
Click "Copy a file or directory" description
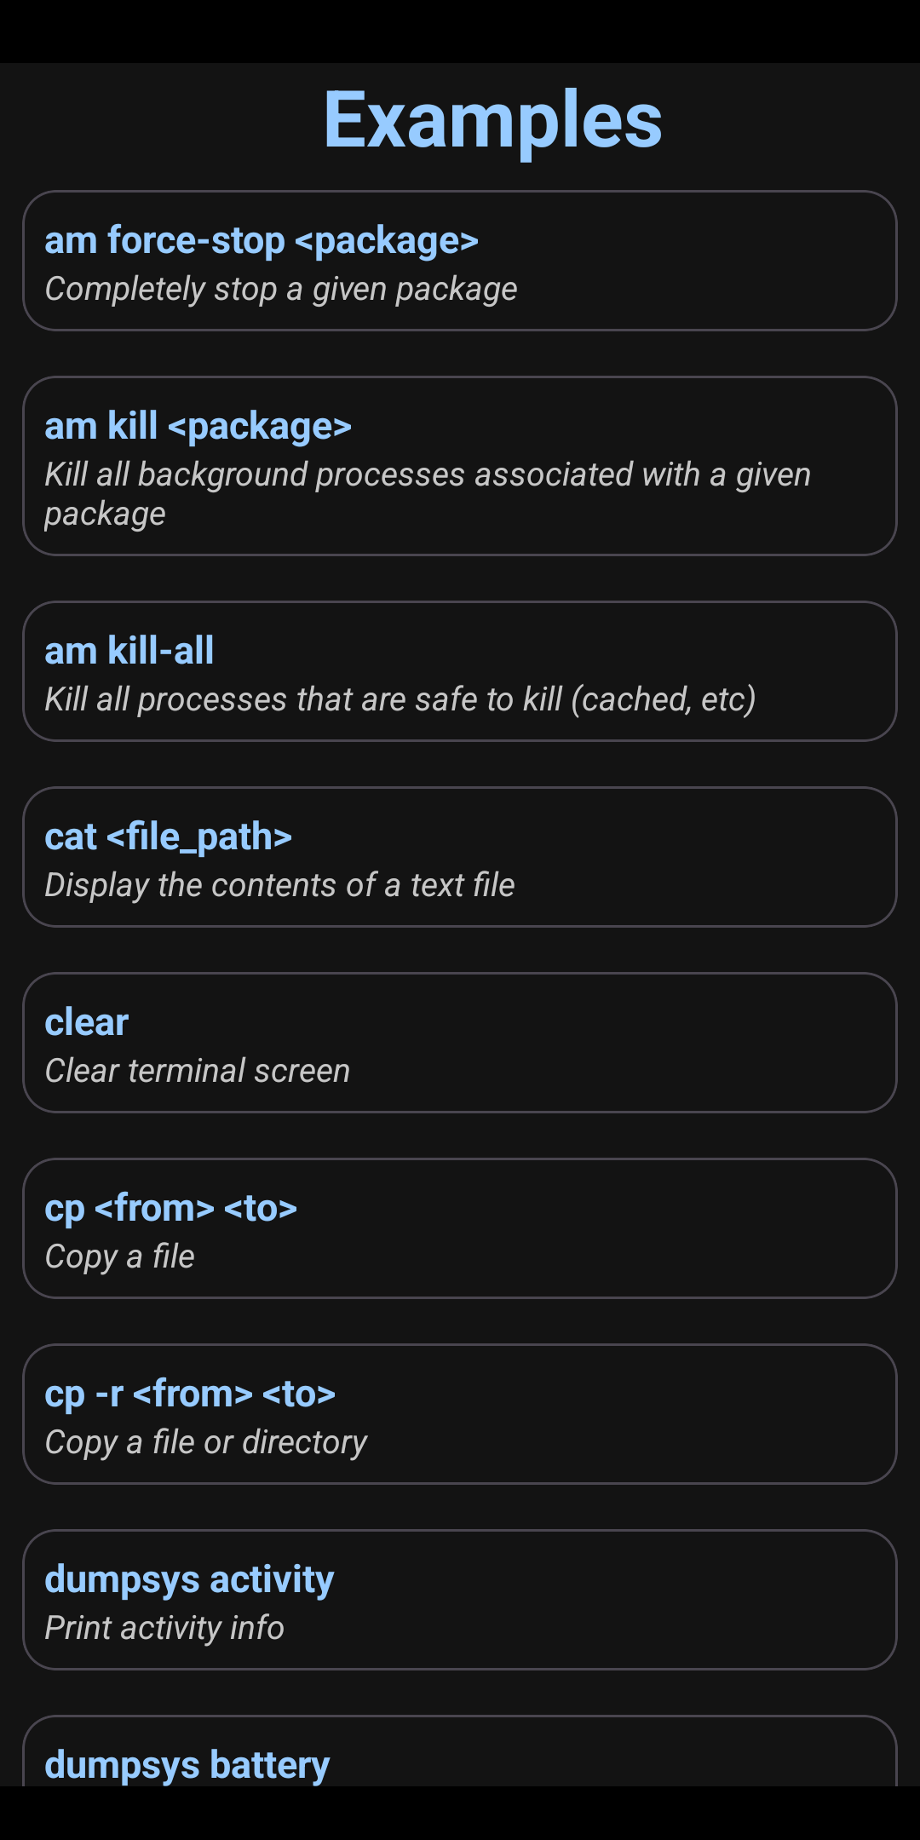click(x=205, y=1443)
